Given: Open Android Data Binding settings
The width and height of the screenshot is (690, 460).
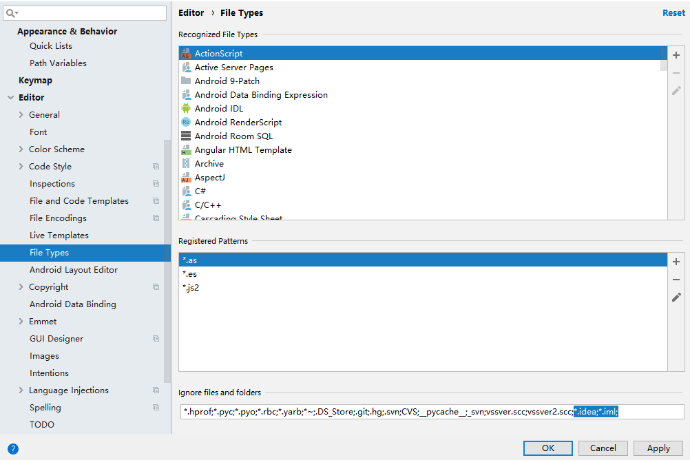Looking at the screenshot, I should pos(73,304).
